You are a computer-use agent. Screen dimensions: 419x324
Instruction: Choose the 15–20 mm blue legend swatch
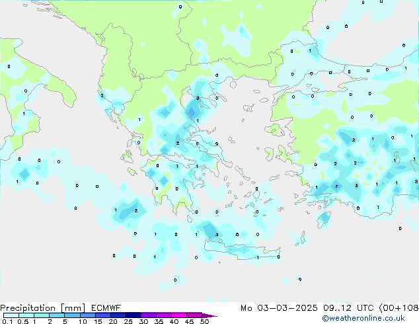[102, 315]
